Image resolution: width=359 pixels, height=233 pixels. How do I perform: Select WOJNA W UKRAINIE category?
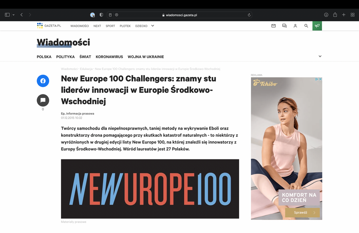pos(146,57)
